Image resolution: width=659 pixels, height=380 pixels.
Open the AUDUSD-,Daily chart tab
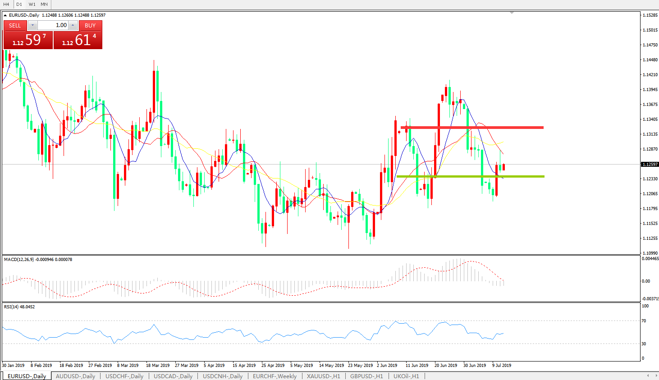point(75,376)
